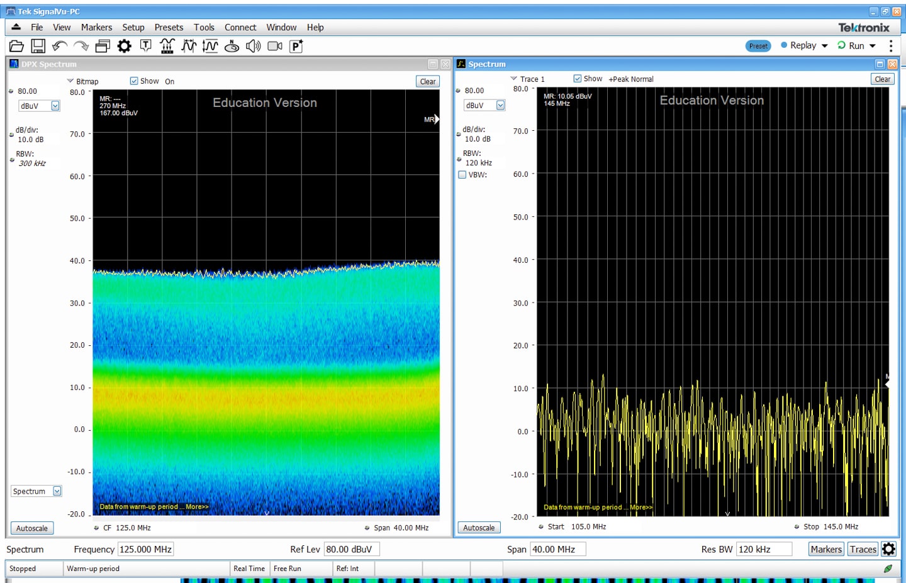The image size is (906, 583).
Task: Open the Window menu
Action: 281,27
